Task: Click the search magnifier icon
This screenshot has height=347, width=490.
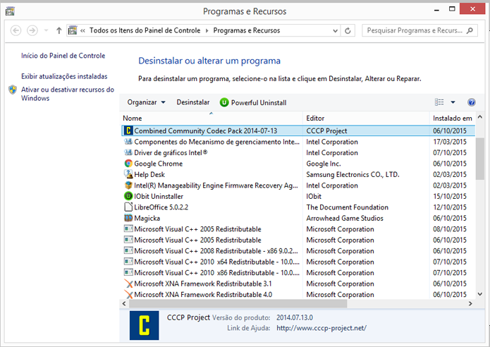Action: 470,30
